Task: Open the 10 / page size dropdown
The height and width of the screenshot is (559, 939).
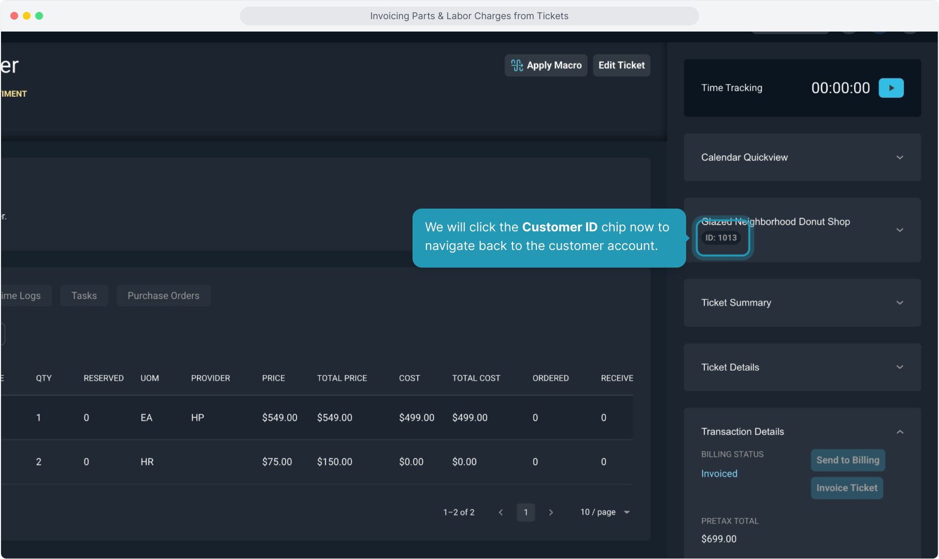Action: coord(605,512)
